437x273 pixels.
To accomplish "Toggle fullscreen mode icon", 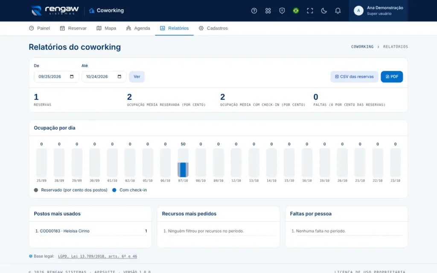I will [310, 11].
